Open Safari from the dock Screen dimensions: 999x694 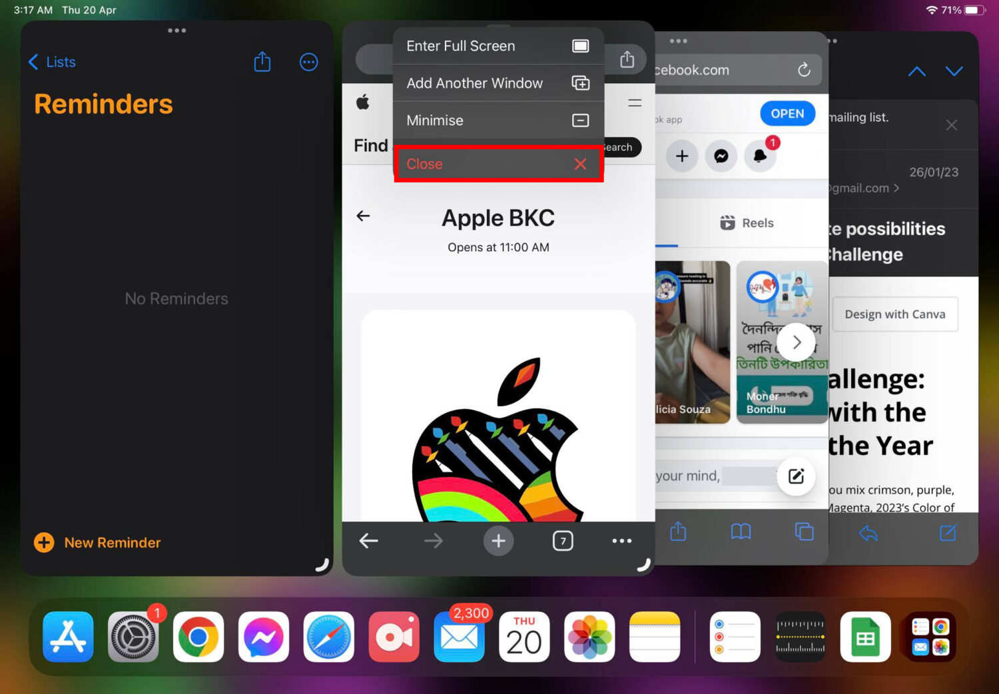click(x=329, y=637)
